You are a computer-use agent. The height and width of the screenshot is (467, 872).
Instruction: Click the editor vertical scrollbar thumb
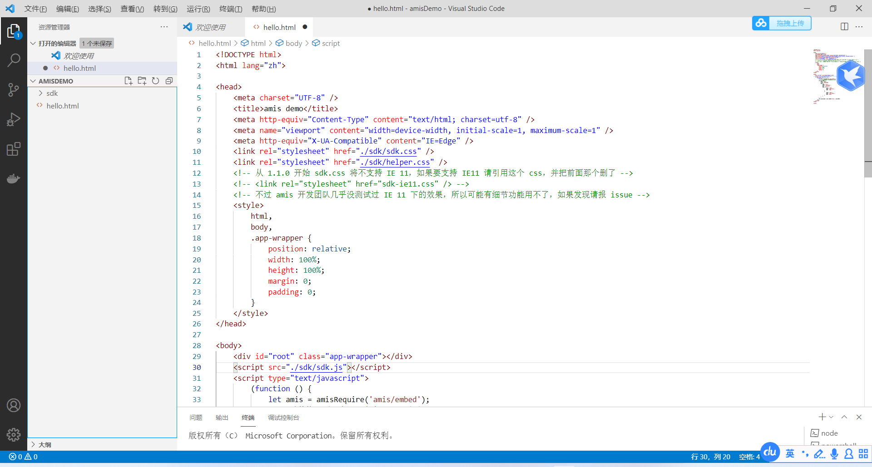click(868, 113)
